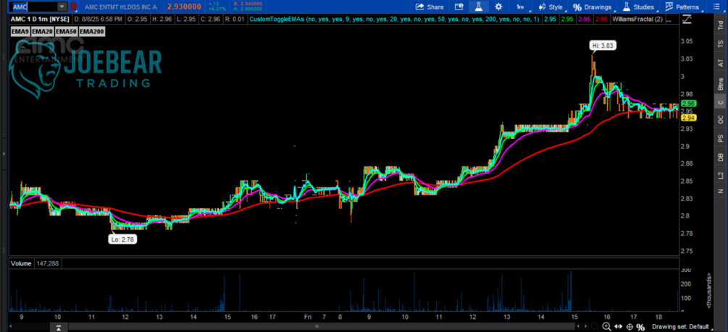Image resolution: width=728 pixels, height=332 pixels.
Task: Click the O: 2.95 open value
Action: pyautogui.click(x=137, y=20)
